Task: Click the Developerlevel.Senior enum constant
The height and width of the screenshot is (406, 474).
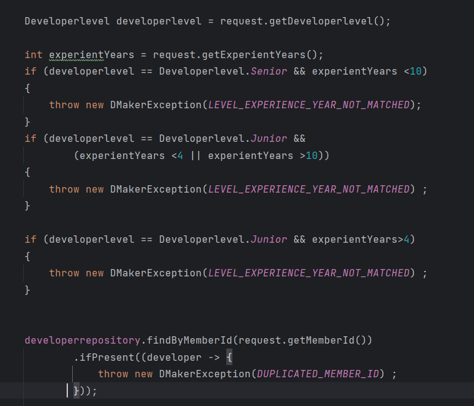Action: (223, 72)
